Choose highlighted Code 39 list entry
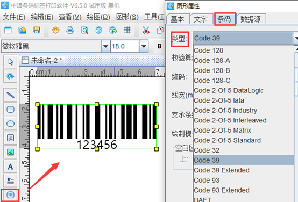The width and height of the screenshot is (298, 202). pyautogui.click(x=243, y=160)
